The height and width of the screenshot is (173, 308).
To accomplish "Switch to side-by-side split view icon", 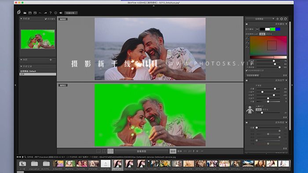I will pyautogui.click(x=105, y=151).
